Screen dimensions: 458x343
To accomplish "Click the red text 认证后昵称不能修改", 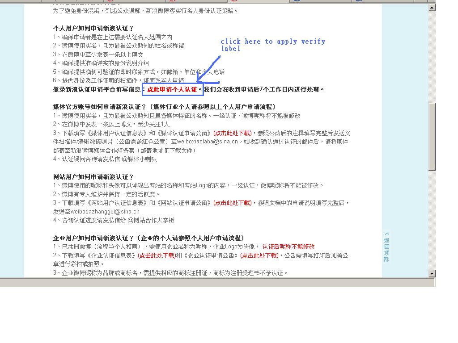I will 288,247.
